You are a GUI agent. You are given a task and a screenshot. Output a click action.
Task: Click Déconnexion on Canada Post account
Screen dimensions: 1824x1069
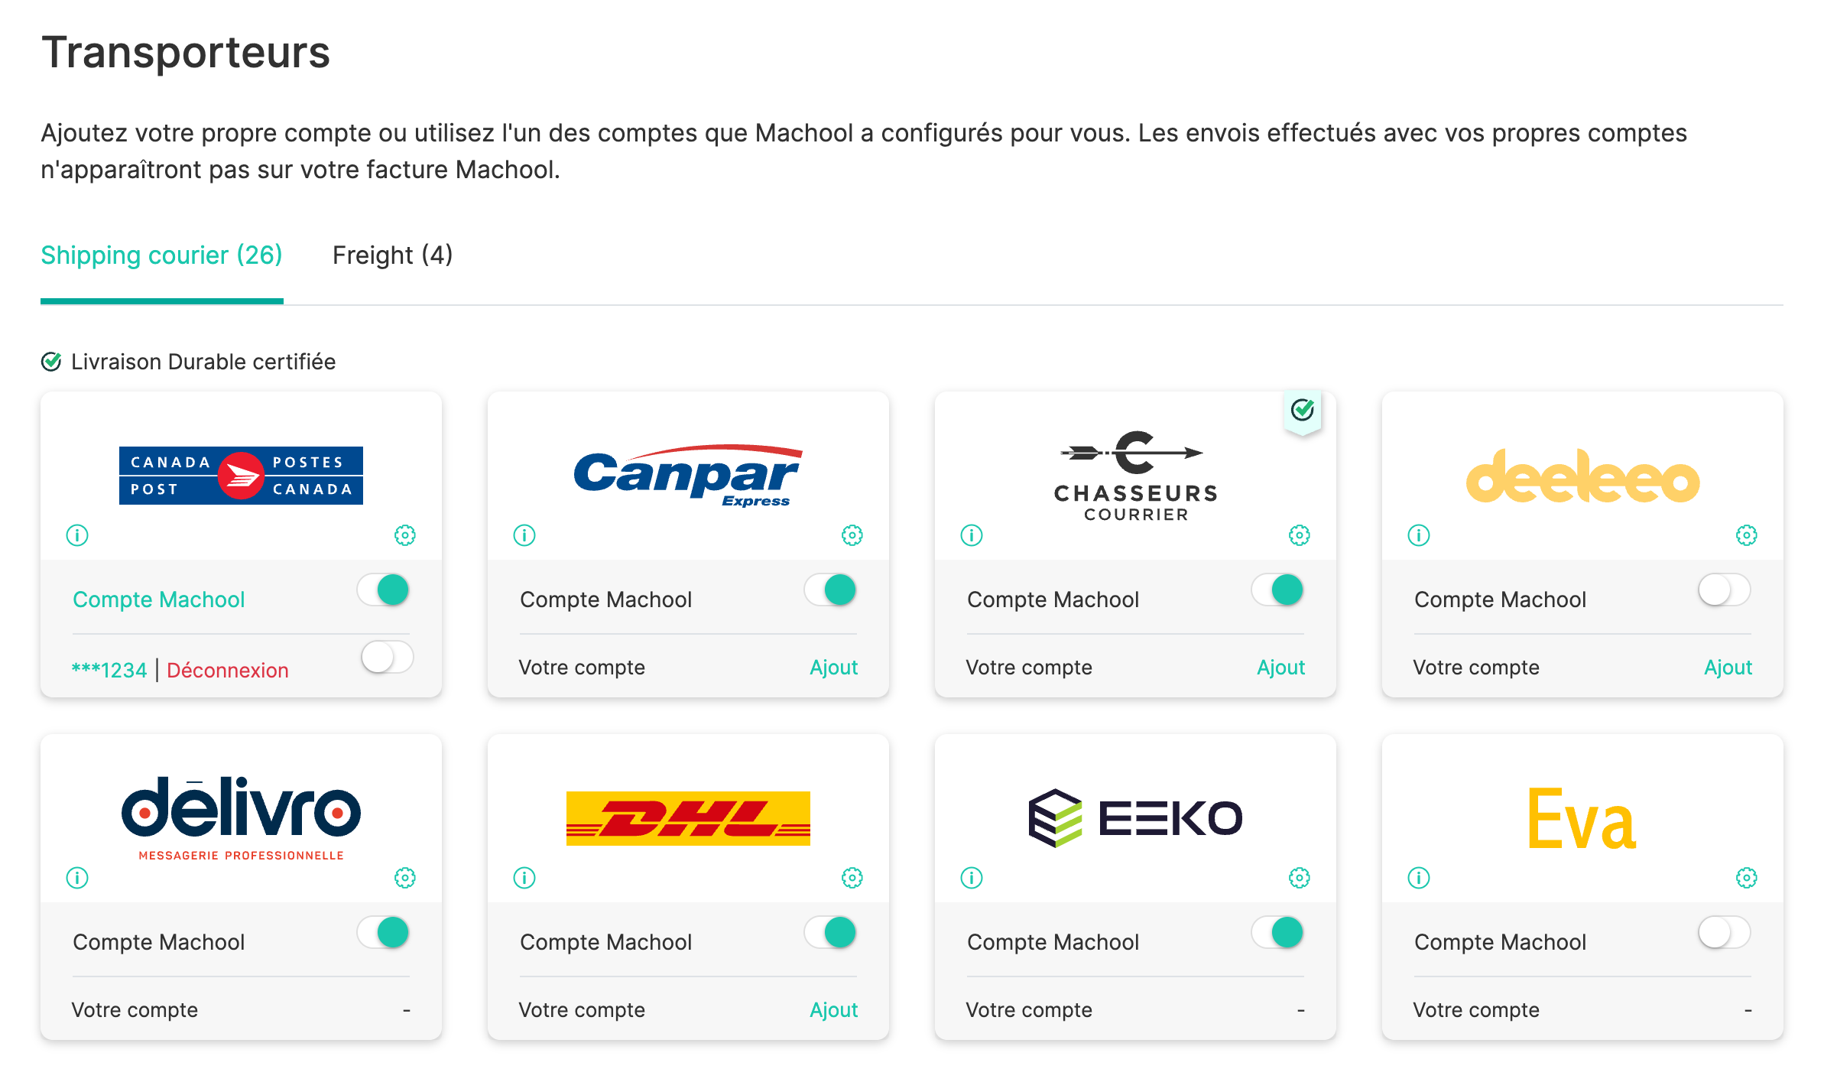[228, 671]
